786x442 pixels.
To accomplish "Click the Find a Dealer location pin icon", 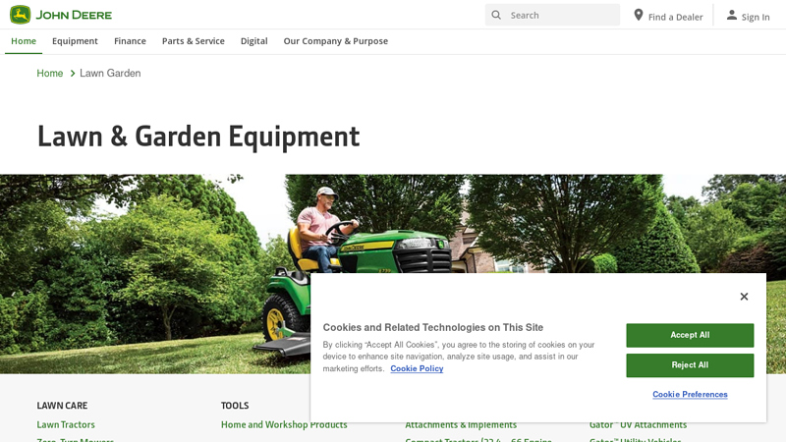I will pos(638,15).
